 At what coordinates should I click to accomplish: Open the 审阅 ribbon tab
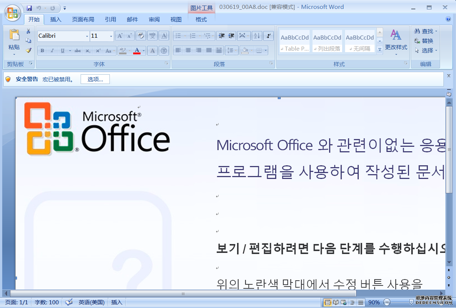[x=154, y=19]
